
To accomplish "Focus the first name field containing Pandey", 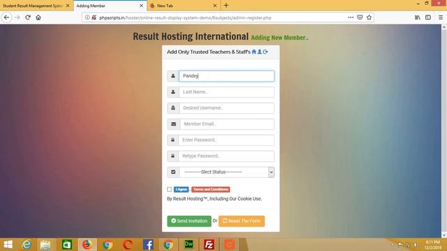I will pos(226,76).
